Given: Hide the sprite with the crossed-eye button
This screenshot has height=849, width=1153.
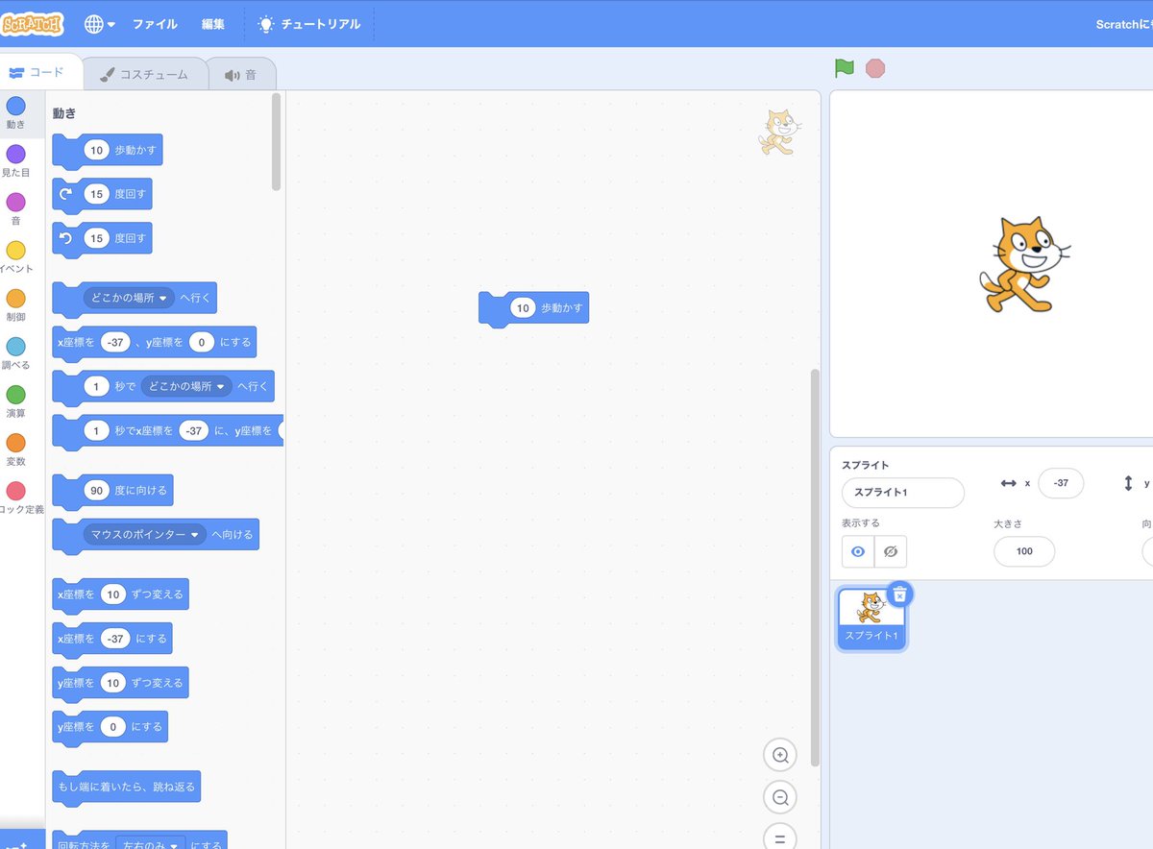Looking at the screenshot, I should coord(891,551).
